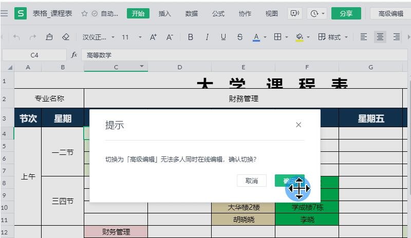
Task: Switch to the 插入 tab
Action: coord(164,14)
